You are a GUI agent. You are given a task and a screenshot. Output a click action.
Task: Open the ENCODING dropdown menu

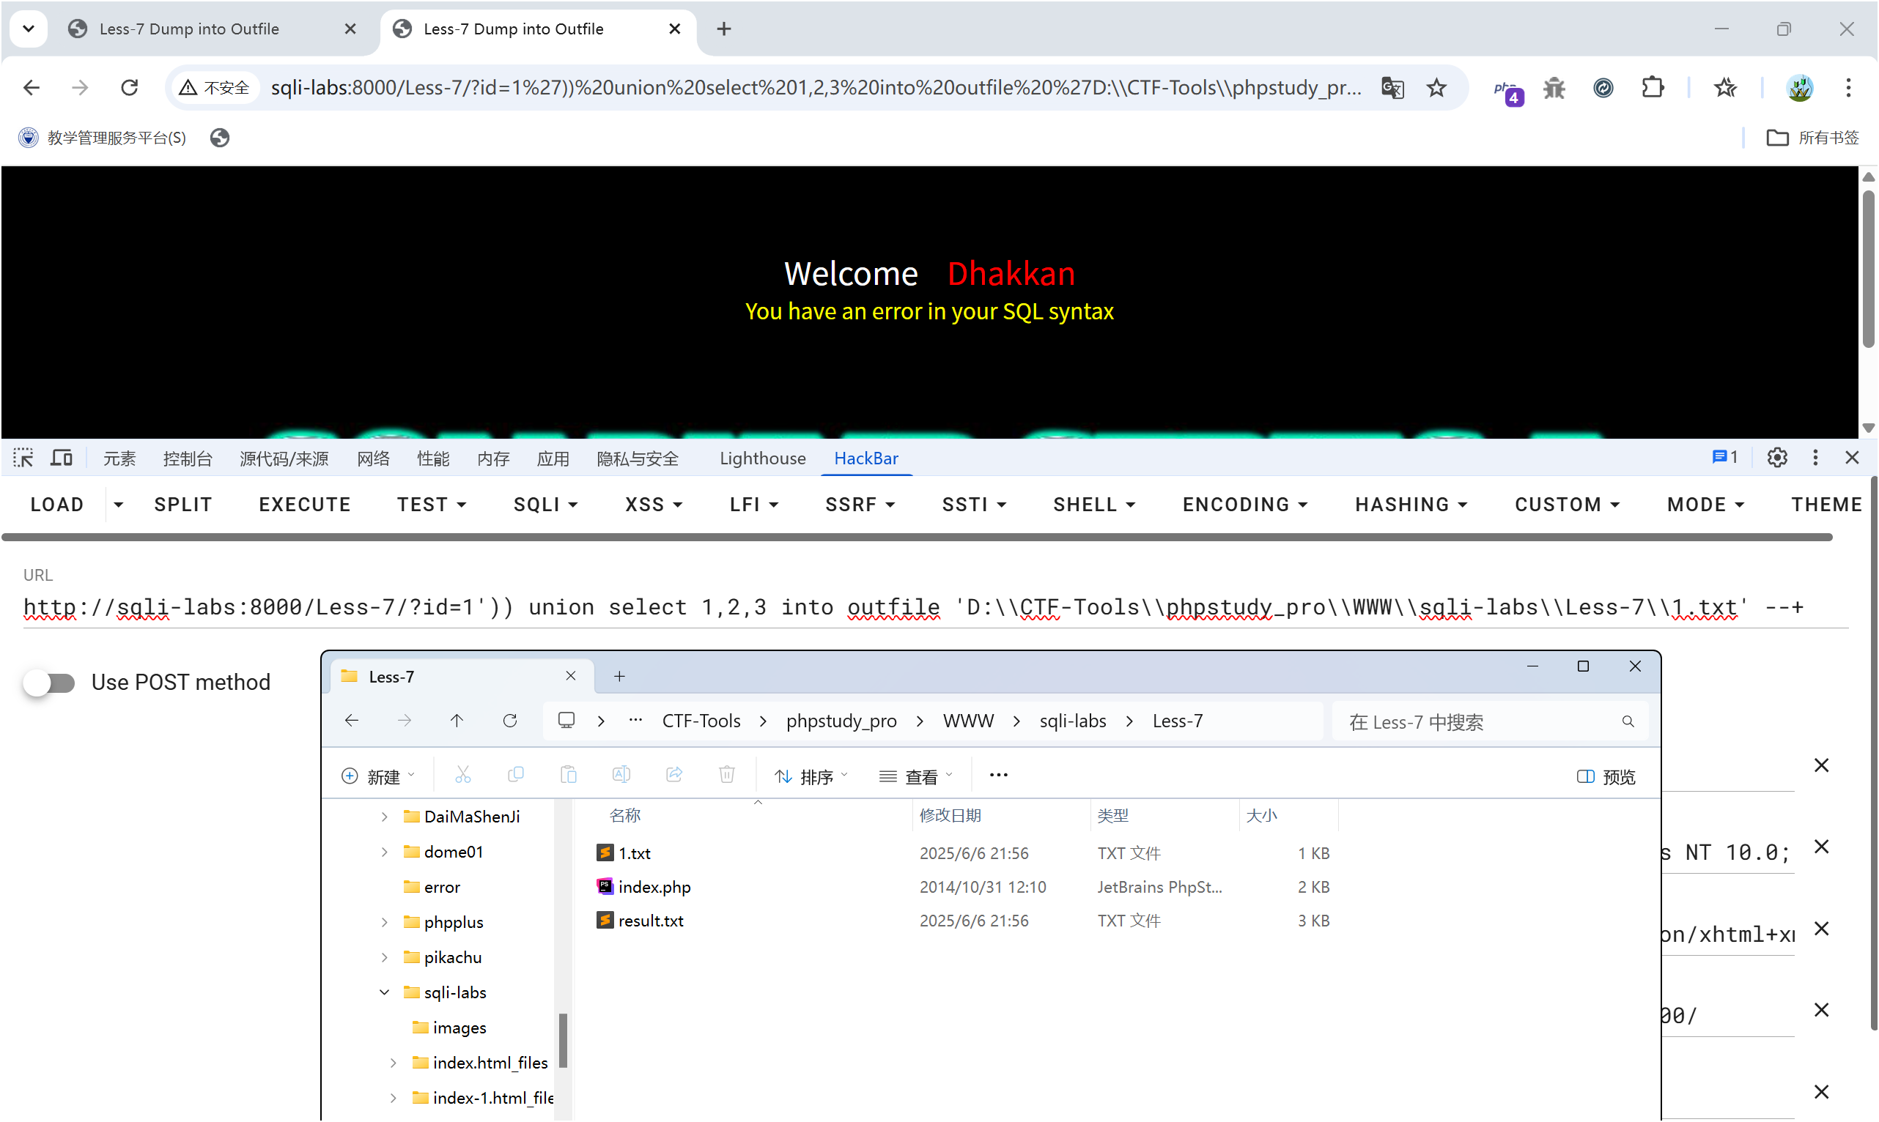pos(1244,505)
